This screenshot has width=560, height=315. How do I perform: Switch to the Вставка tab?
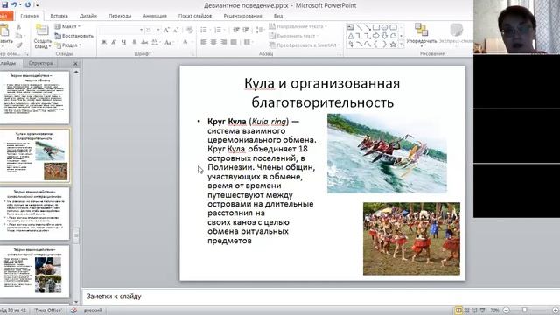pyautogui.click(x=59, y=16)
